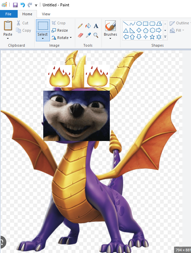The image size is (191, 253).
Task: Choose the Six-point star shape
Action: (x=159, y=37)
